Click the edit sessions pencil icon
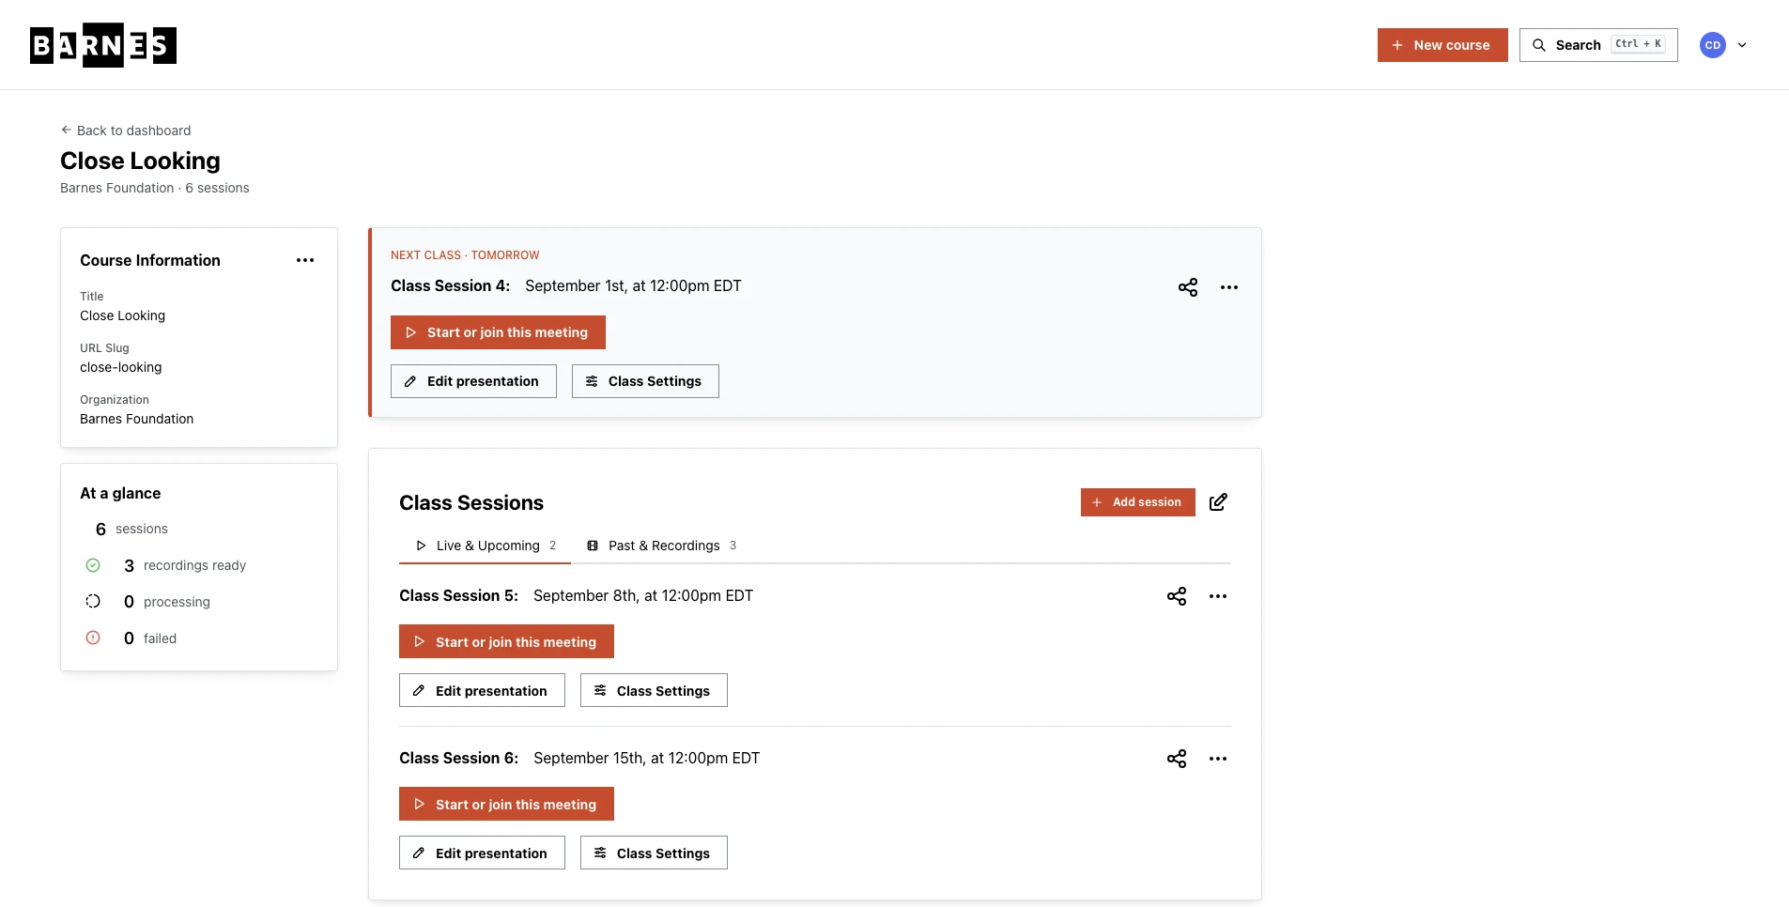Image resolution: width=1789 pixels, height=907 pixels. 1218,502
